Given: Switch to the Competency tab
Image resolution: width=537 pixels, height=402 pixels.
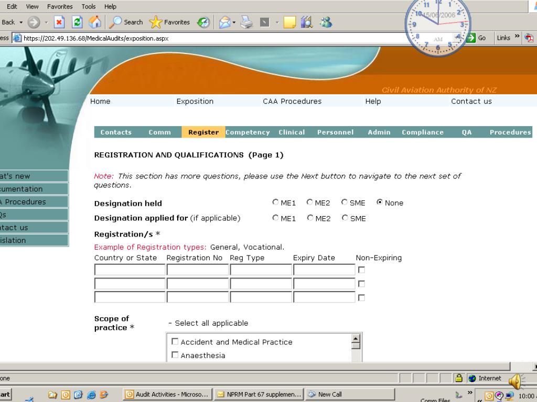Looking at the screenshot, I should [248, 132].
